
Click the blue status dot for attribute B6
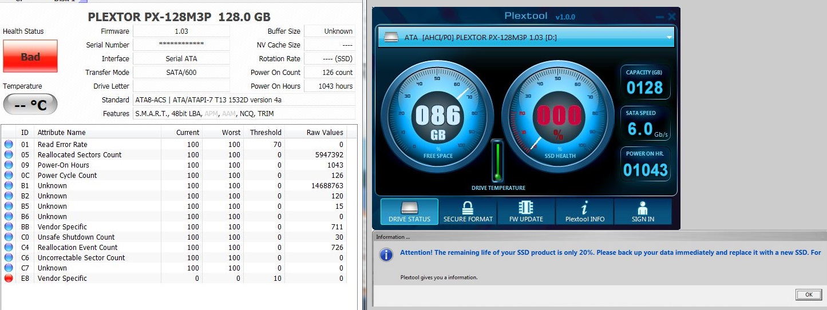click(x=9, y=217)
